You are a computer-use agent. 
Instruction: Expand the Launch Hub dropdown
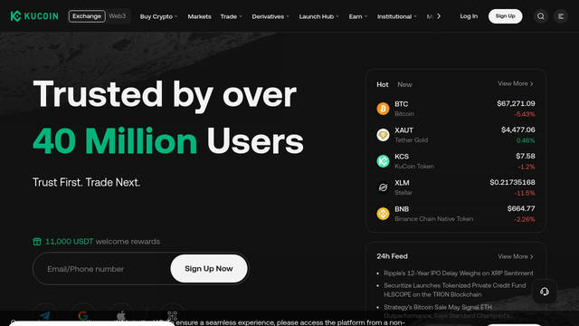click(318, 16)
